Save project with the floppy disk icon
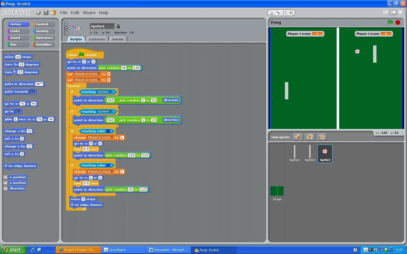This screenshot has height=254, width=407. pos(46,13)
